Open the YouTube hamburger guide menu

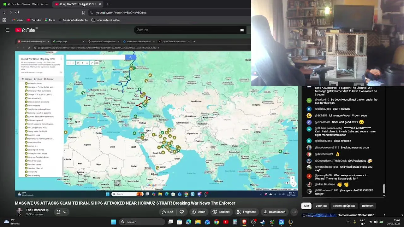(8, 30)
